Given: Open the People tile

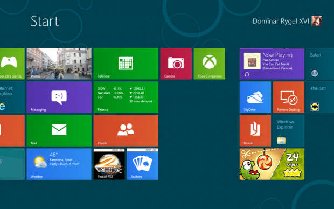Looking at the screenshot, I should pyautogui.click(x=126, y=130).
